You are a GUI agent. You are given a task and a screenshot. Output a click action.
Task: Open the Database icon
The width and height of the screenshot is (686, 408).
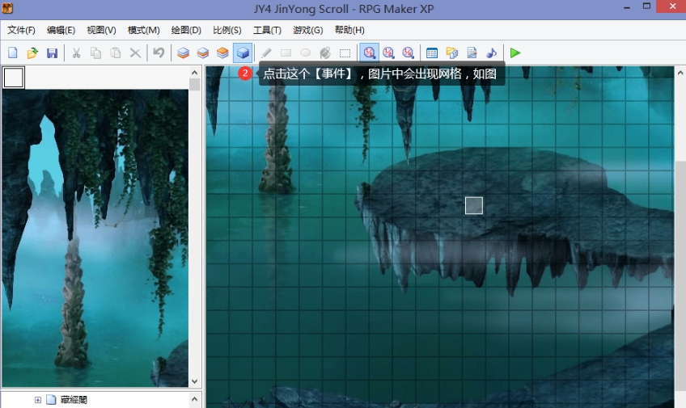point(432,53)
